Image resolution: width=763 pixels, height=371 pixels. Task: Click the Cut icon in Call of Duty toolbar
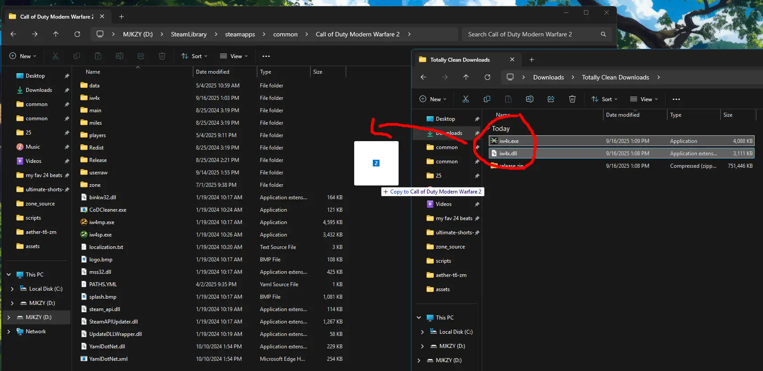pos(56,56)
